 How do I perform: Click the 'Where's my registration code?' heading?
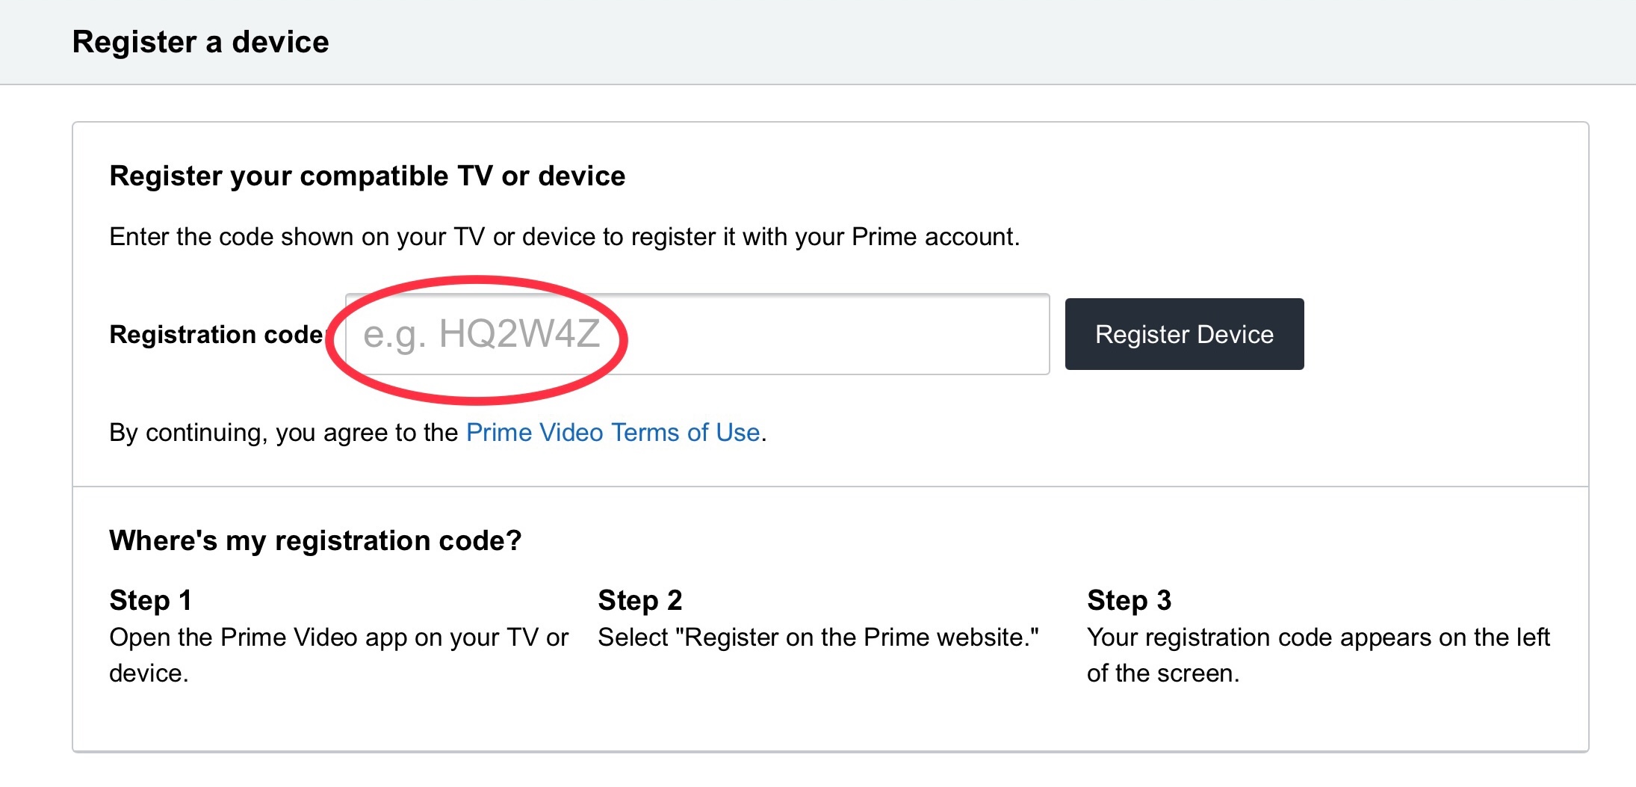pyautogui.click(x=315, y=540)
